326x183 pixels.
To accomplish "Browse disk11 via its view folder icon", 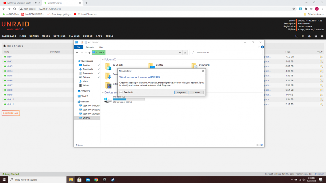I will click(321, 104).
